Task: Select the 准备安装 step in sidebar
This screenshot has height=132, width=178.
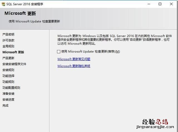Action: tap(8, 94)
